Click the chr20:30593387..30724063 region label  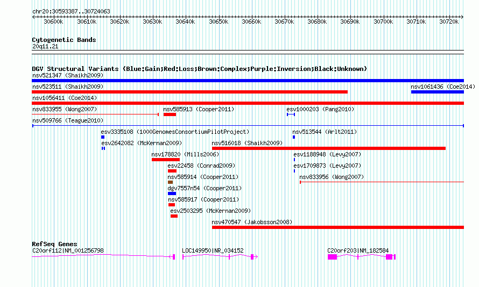pyautogui.click(x=71, y=12)
